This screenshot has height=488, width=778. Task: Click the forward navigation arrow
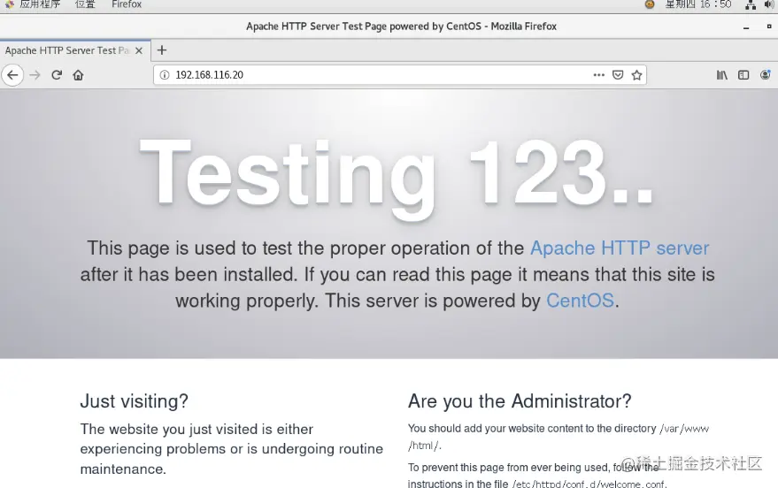click(x=35, y=75)
